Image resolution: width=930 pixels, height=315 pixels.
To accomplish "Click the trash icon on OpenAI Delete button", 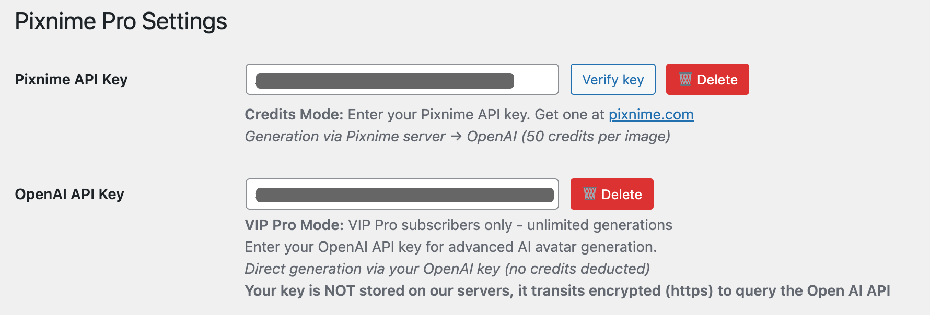I will pyautogui.click(x=589, y=194).
